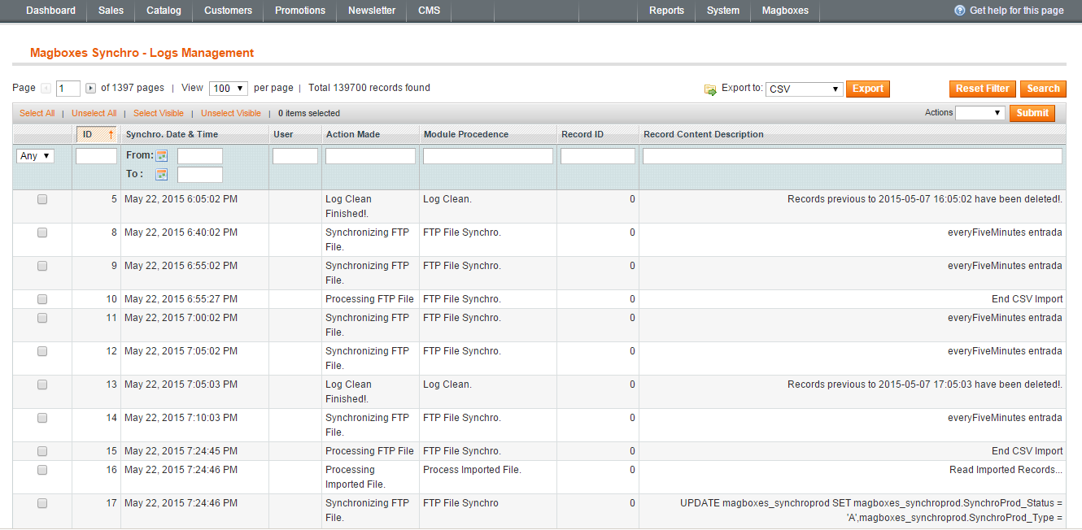Check the box on row ID 10

point(42,299)
